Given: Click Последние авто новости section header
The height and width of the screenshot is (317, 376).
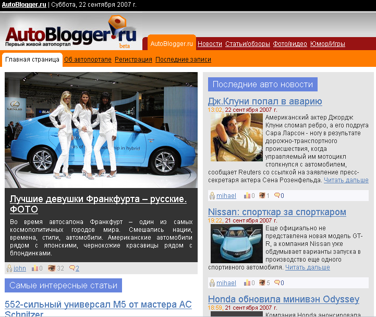Looking at the screenshot, I should tap(263, 84).
